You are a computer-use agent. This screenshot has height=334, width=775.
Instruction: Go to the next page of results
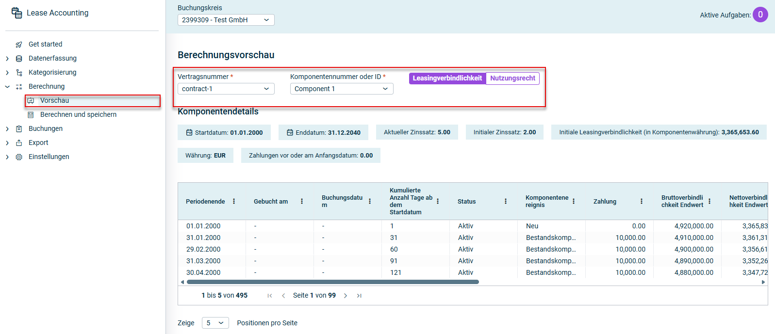click(x=346, y=296)
